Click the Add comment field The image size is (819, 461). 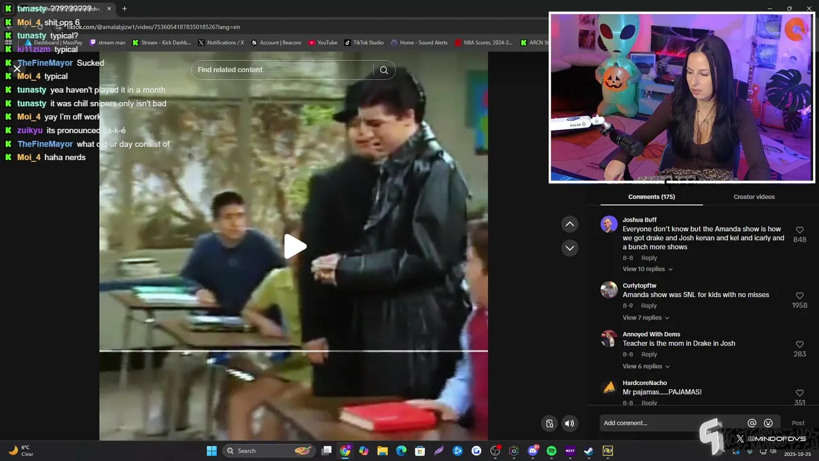click(x=672, y=423)
